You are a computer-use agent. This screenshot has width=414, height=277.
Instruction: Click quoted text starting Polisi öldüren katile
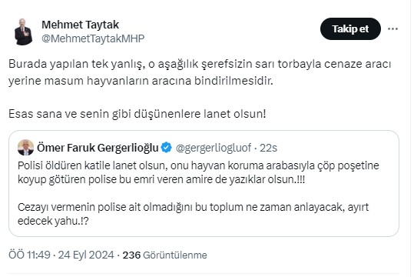[198, 172]
